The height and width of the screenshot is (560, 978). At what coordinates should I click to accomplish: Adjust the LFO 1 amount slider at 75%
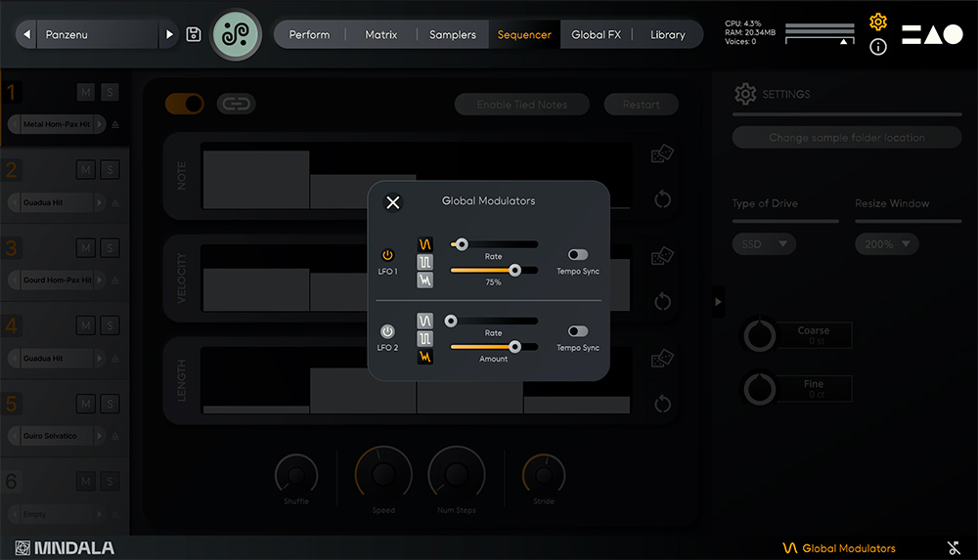(494, 270)
